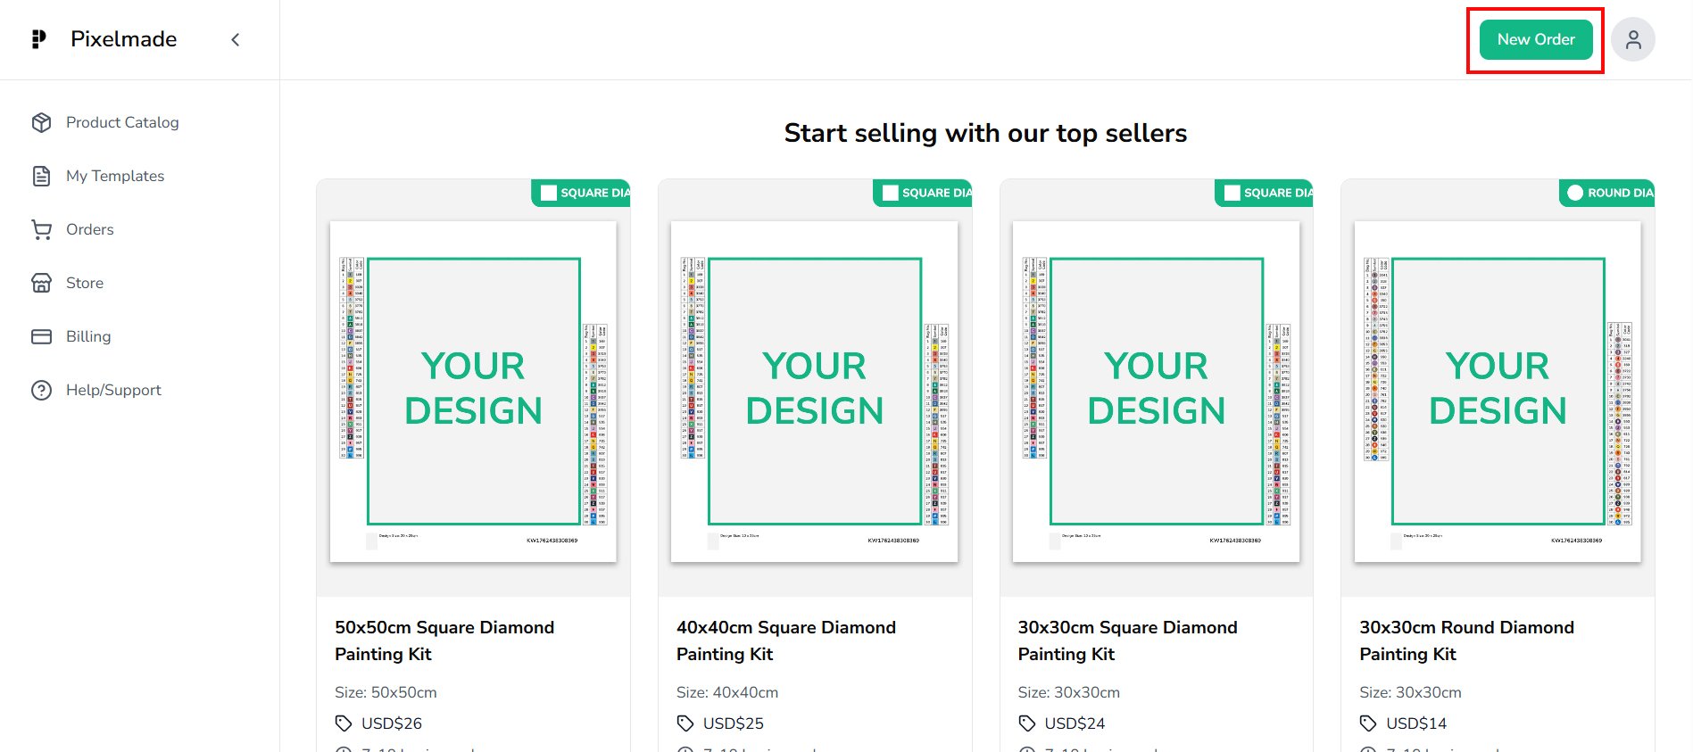The image size is (1693, 752).
Task: Open 50x50cm Square Diamond Painting Kit title
Action: [444, 640]
